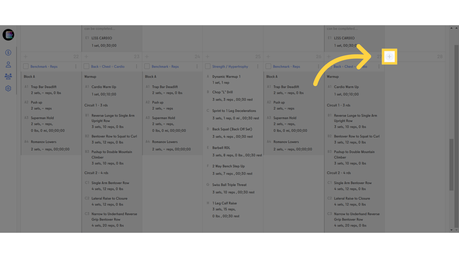459x258 pixels.
Task: Select Pushup to Double Mountain Climber on day 27
Action: 354,155
